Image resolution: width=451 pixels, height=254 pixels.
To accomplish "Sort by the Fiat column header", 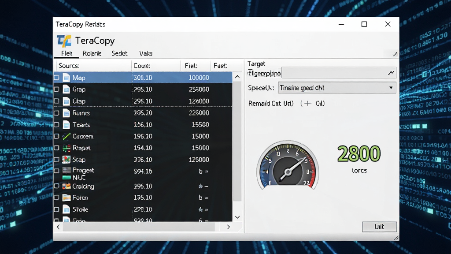I will click(x=196, y=66).
